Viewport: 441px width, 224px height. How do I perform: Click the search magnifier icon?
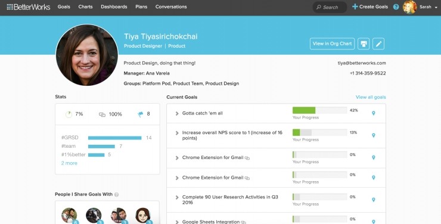(x=318, y=7)
